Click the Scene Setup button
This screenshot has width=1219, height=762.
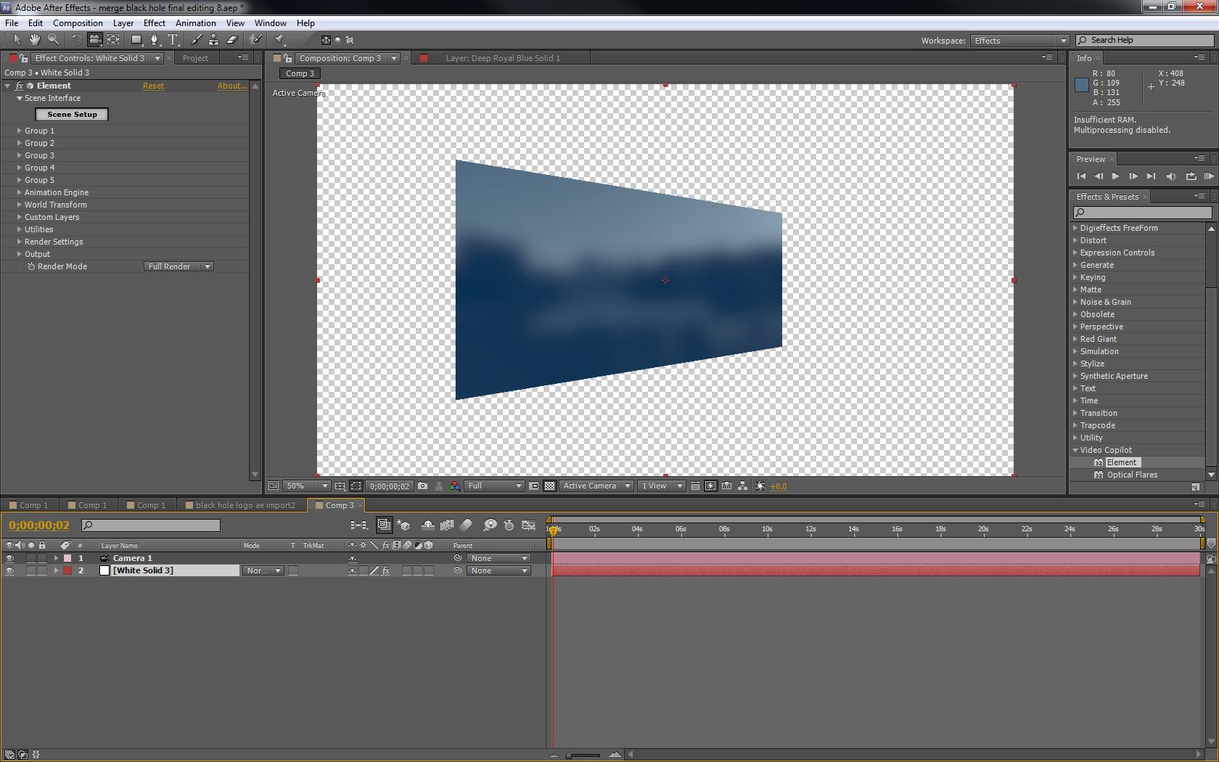click(x=72, y=115)
